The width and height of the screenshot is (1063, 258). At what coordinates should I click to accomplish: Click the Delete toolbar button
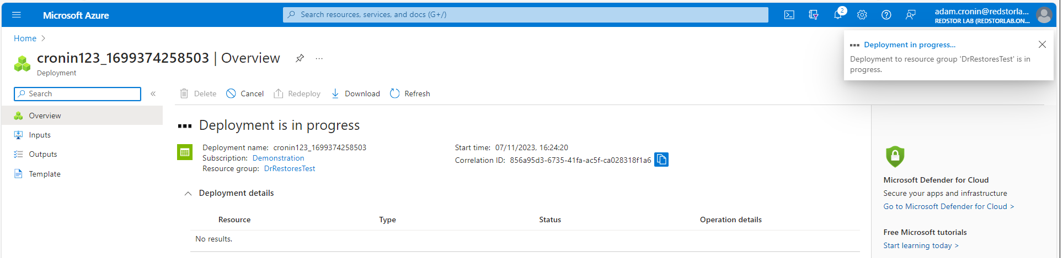pos(198,94)
